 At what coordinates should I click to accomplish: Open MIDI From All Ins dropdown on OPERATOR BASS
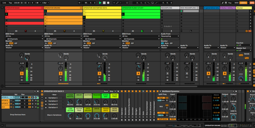tap(24, 36)
